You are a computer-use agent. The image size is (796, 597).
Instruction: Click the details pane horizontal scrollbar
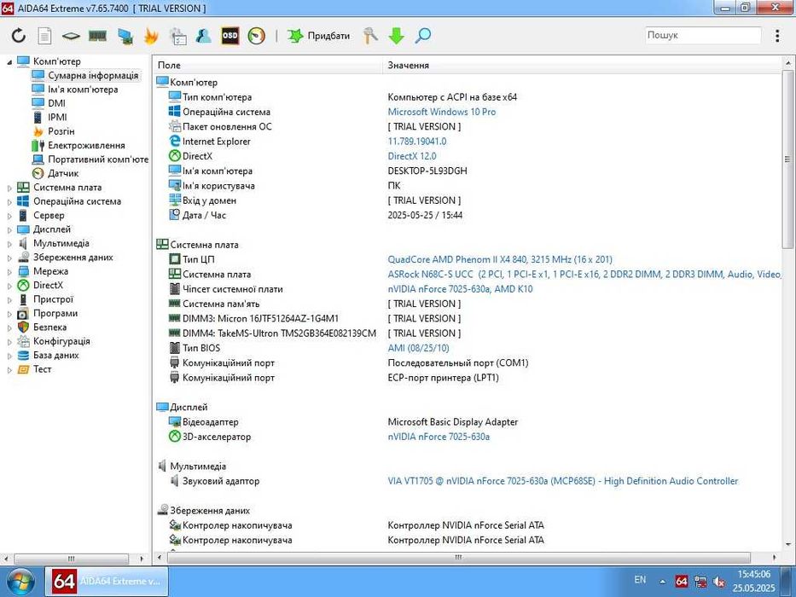(458, 558)
